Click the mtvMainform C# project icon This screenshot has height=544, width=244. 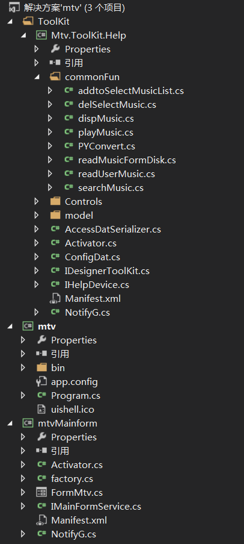coord(28,424)
